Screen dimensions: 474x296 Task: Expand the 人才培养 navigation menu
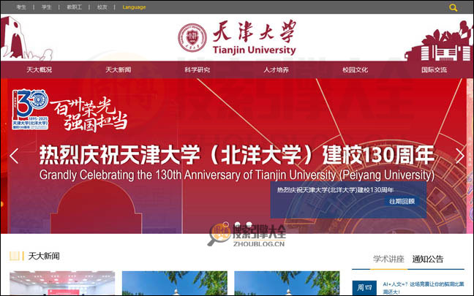pos(276,70)
